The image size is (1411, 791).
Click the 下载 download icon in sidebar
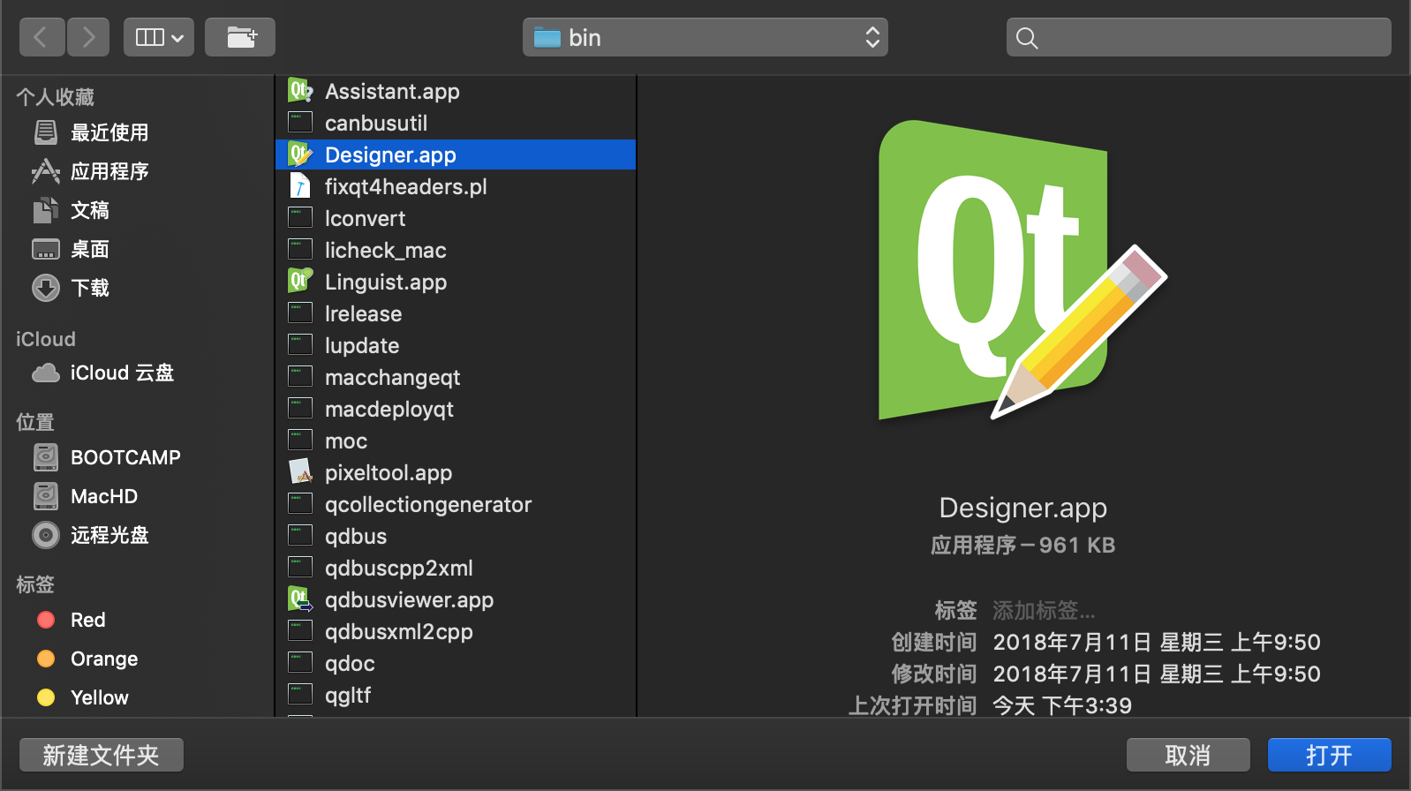46,288
